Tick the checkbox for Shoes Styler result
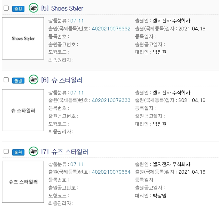 6,8
